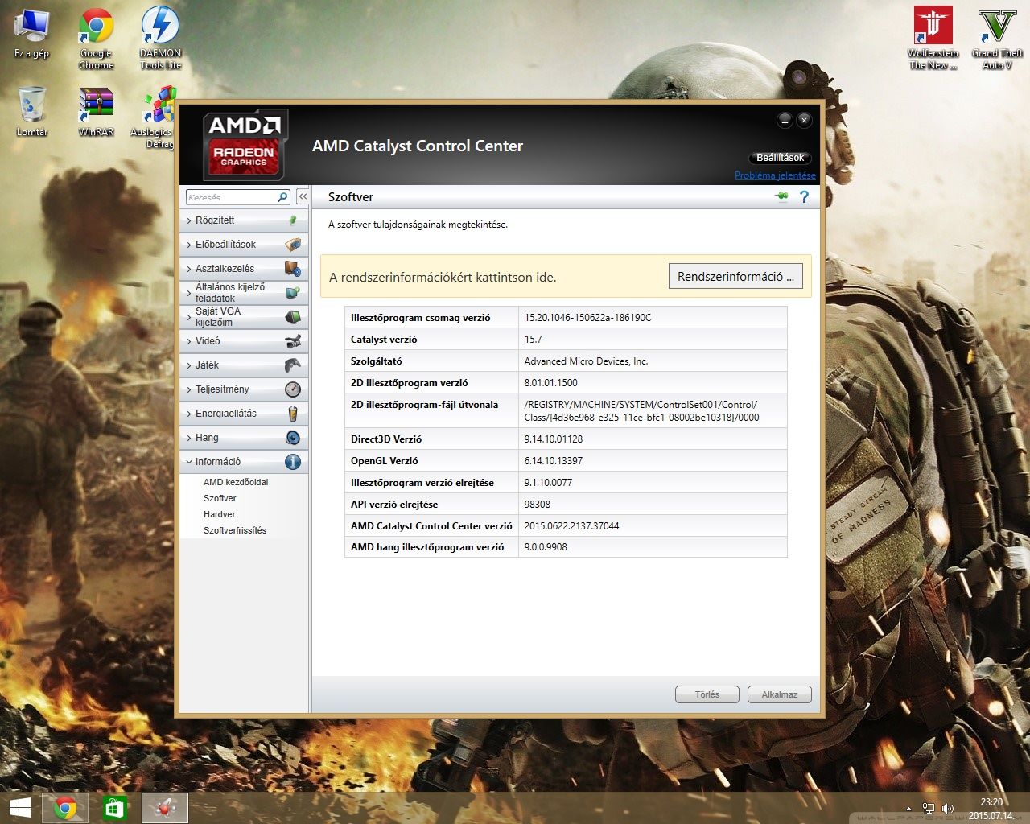
Task: Click the Információ info icon
Action: click(293, 461)
